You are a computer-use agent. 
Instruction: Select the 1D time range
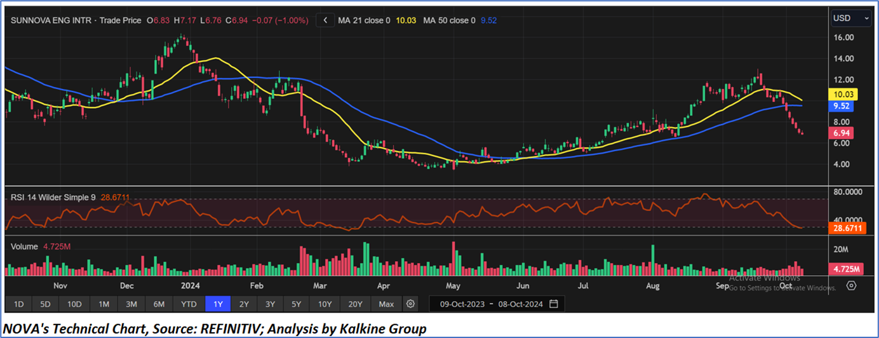(x=19, y=304)
